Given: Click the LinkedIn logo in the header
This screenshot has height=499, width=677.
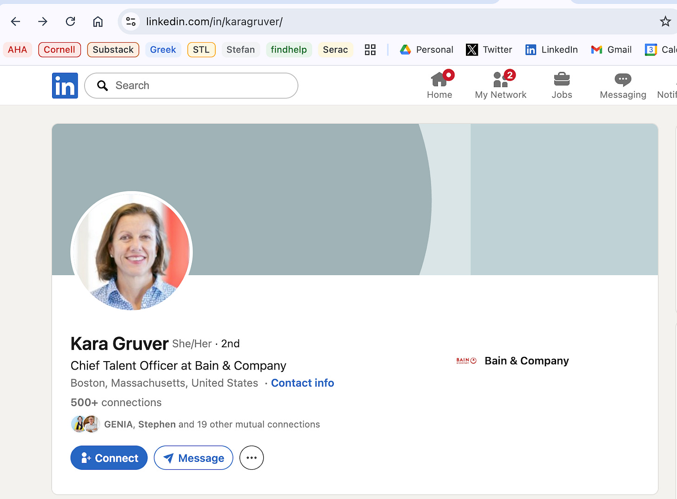Looking at the screenshot, I should (x=65, y=85).
